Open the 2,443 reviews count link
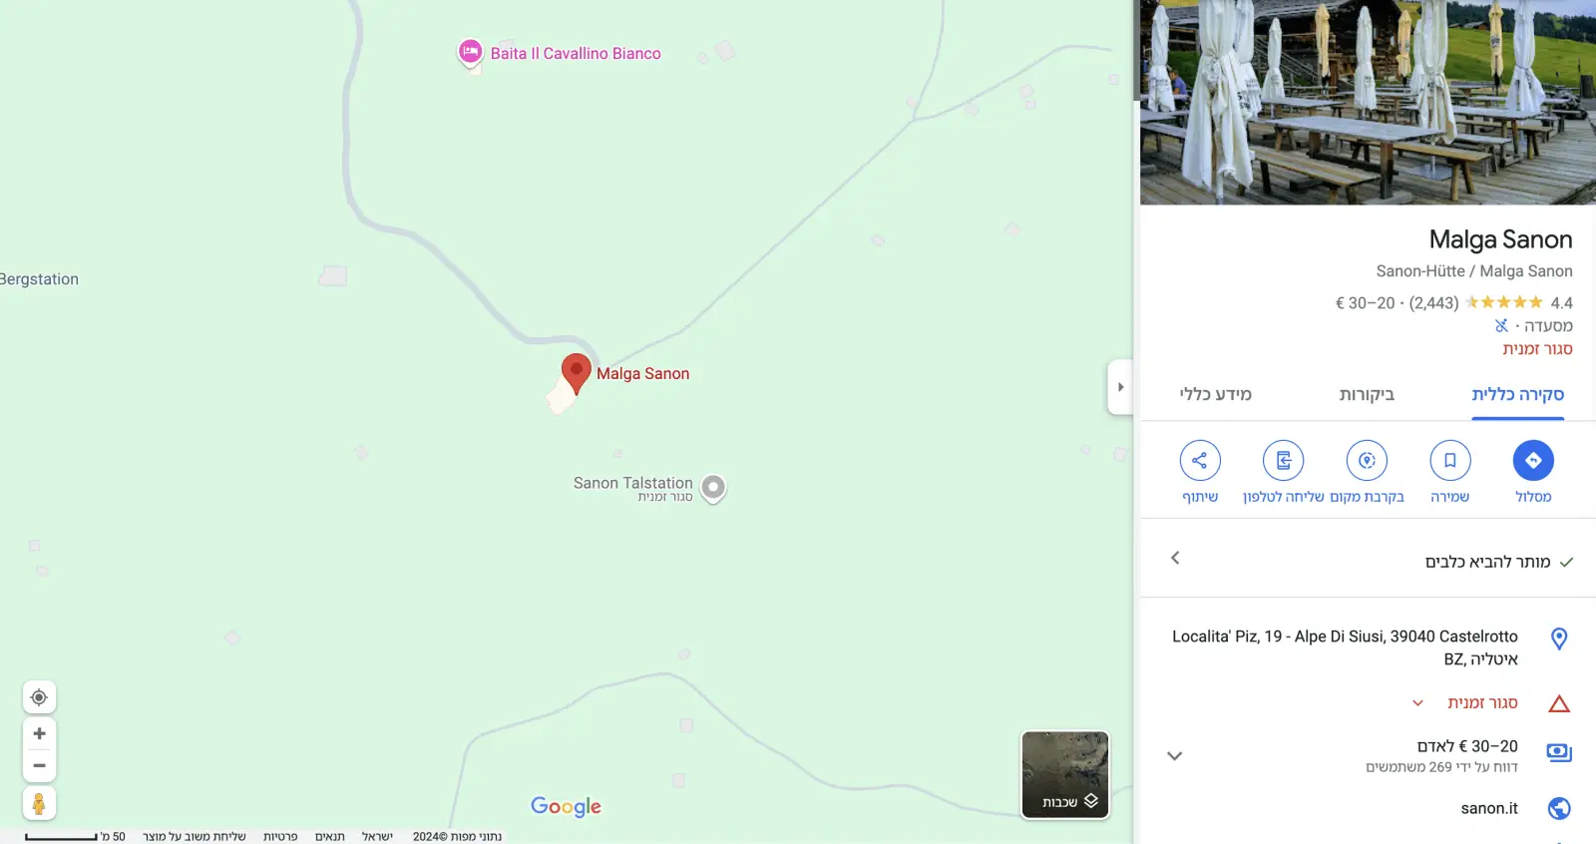 (1433, 302)
